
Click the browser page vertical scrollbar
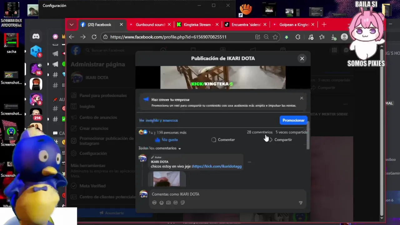[382, 131]
